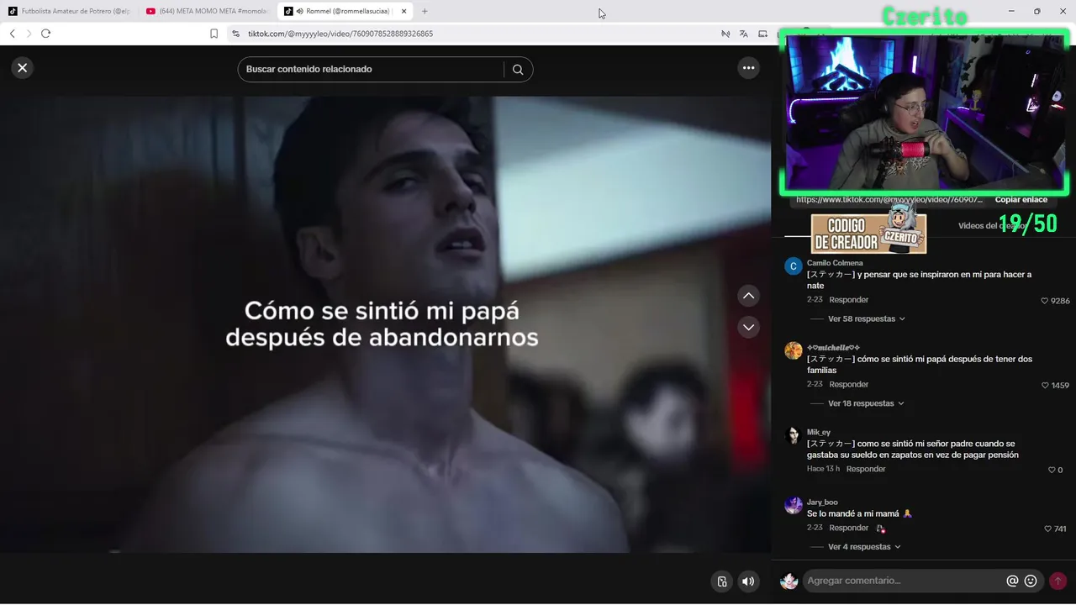Like michelle's comment with 1459 likes

point(1045,386)
